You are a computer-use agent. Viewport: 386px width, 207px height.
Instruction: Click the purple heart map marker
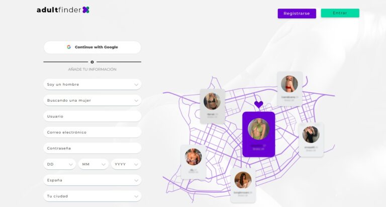pos(258,105)
